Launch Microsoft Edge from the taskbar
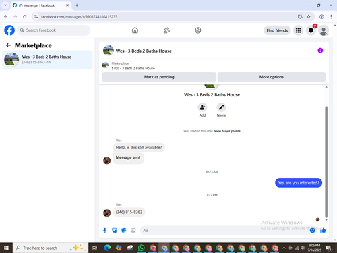This screenshot has height=253, width=337. point(107,248)
